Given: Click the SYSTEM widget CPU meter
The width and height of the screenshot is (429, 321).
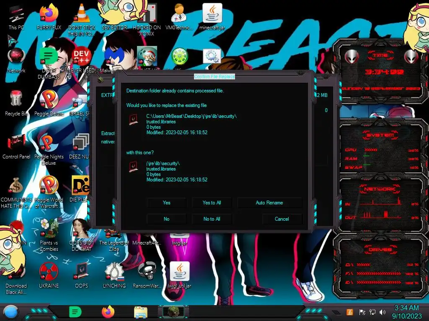Looking at the screenshot, I should pos(381,150).
